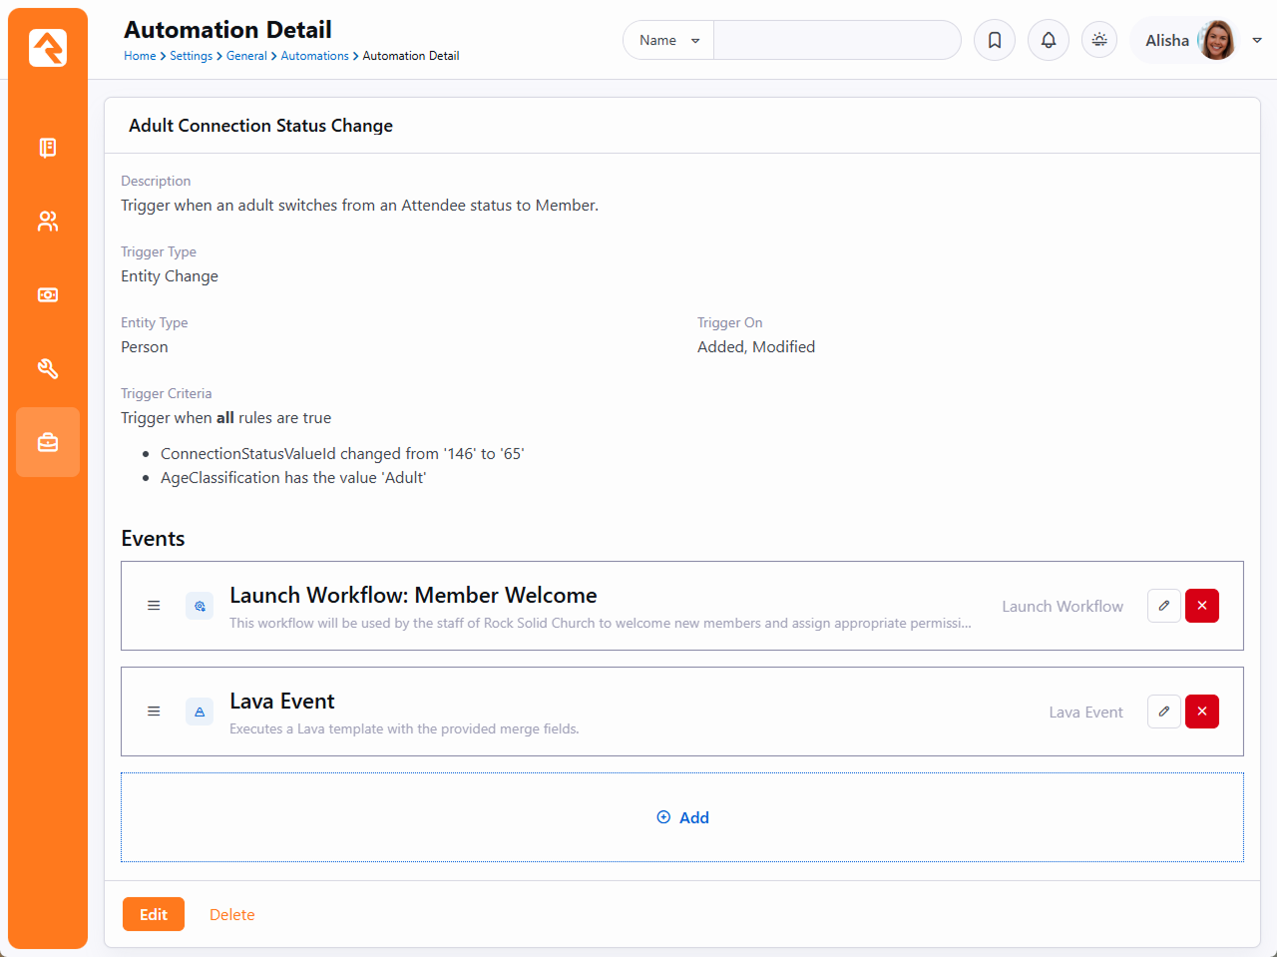This screenshot has height=957, width=1277.
Task: Edit the Lava Event with pencil icon
Action: [x=1164, y=712]
